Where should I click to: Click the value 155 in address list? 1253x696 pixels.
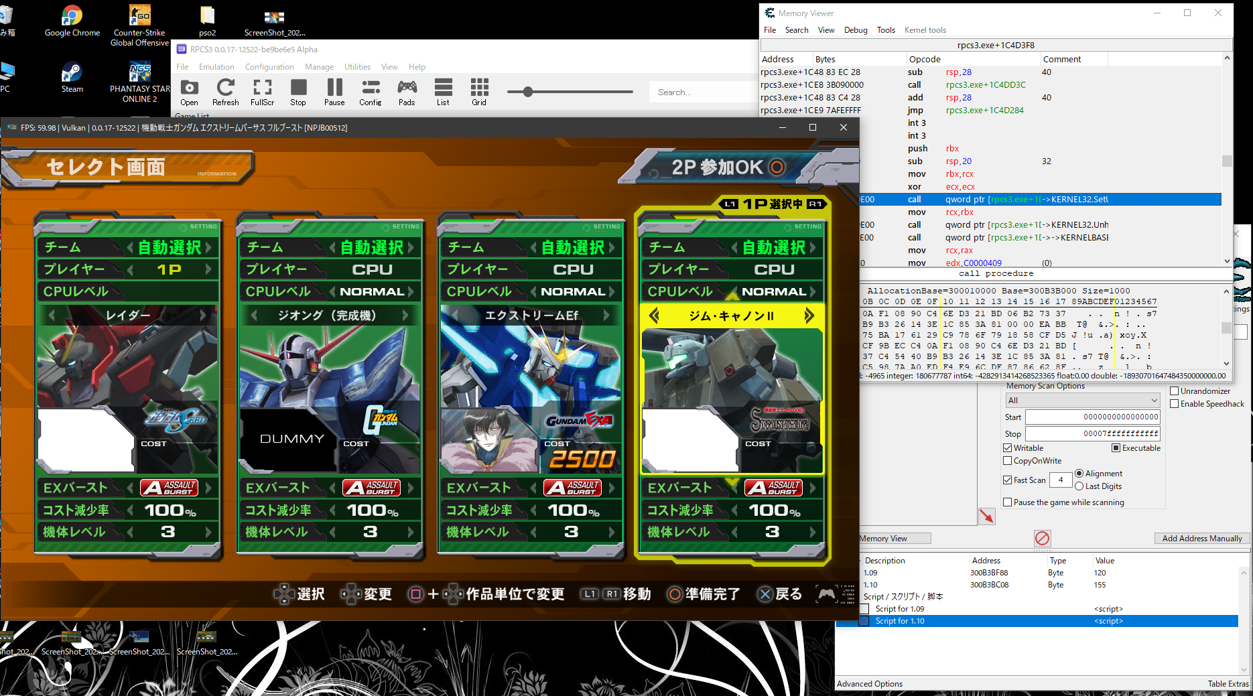coord(1100,585)
